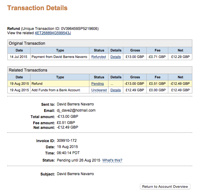Select the Payment from David Barrera Navarro cell

click(59, 57)
